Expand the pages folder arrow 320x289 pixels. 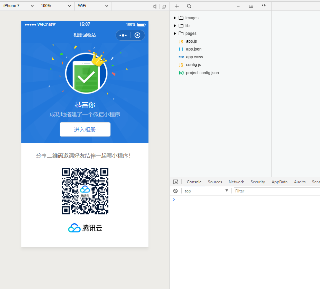tap(175, 34)
